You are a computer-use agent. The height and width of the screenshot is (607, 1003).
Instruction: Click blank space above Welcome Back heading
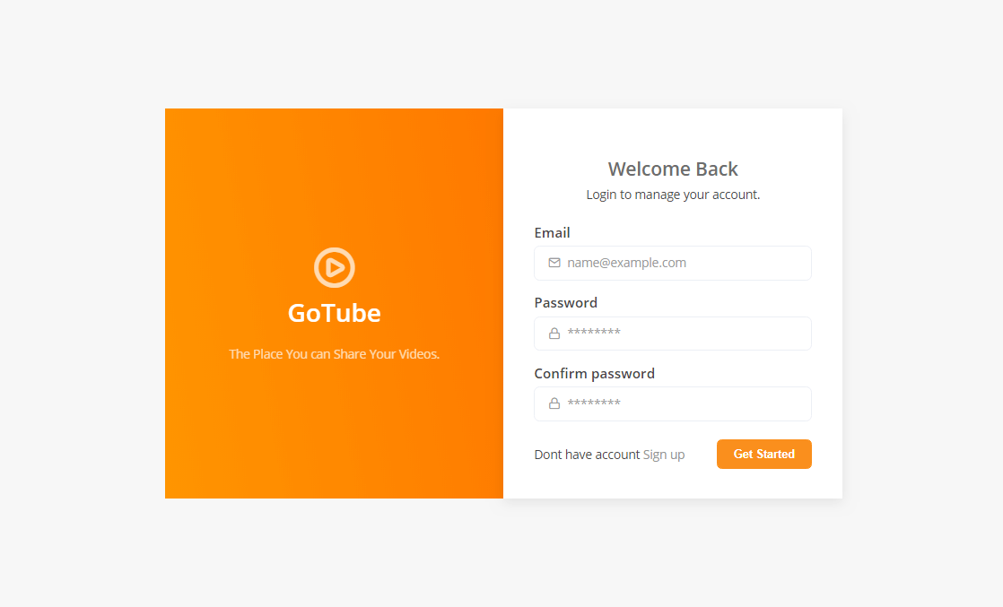click(x=673, y=131)
